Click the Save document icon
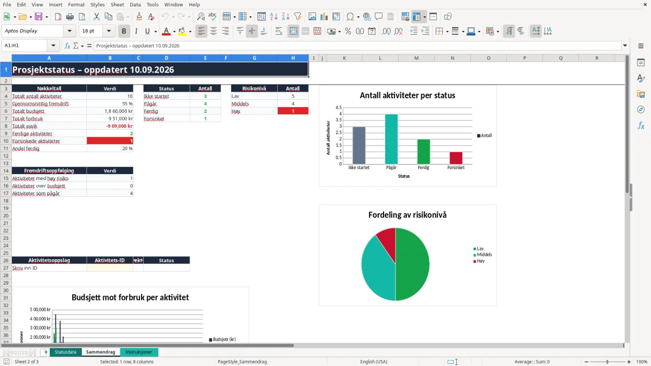 coord(39,17)
